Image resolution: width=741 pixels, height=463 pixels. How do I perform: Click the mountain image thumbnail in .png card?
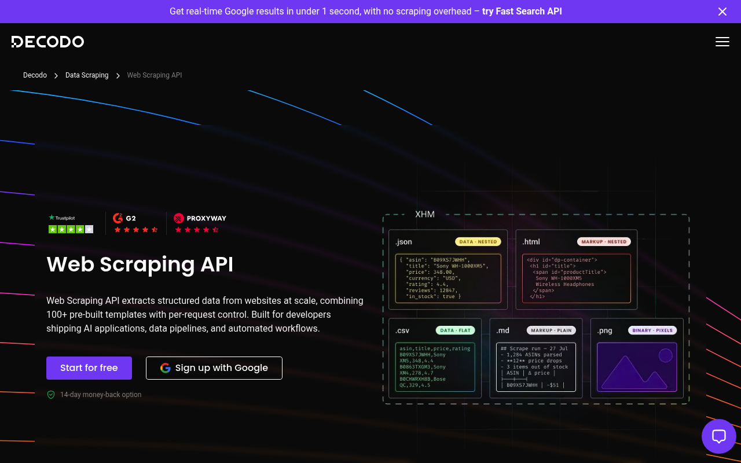pyautogui.click(x=637, y=367)
